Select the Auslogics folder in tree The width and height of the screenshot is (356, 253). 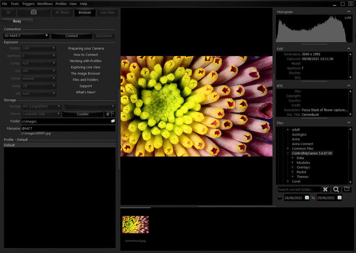299,135
